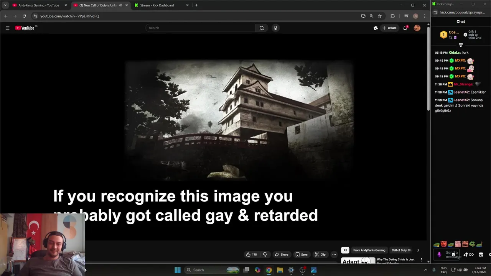Show hidden system tray icons chevron
Image resolution: width=491 pixels, height=276 pixels.
click(425, 270)
